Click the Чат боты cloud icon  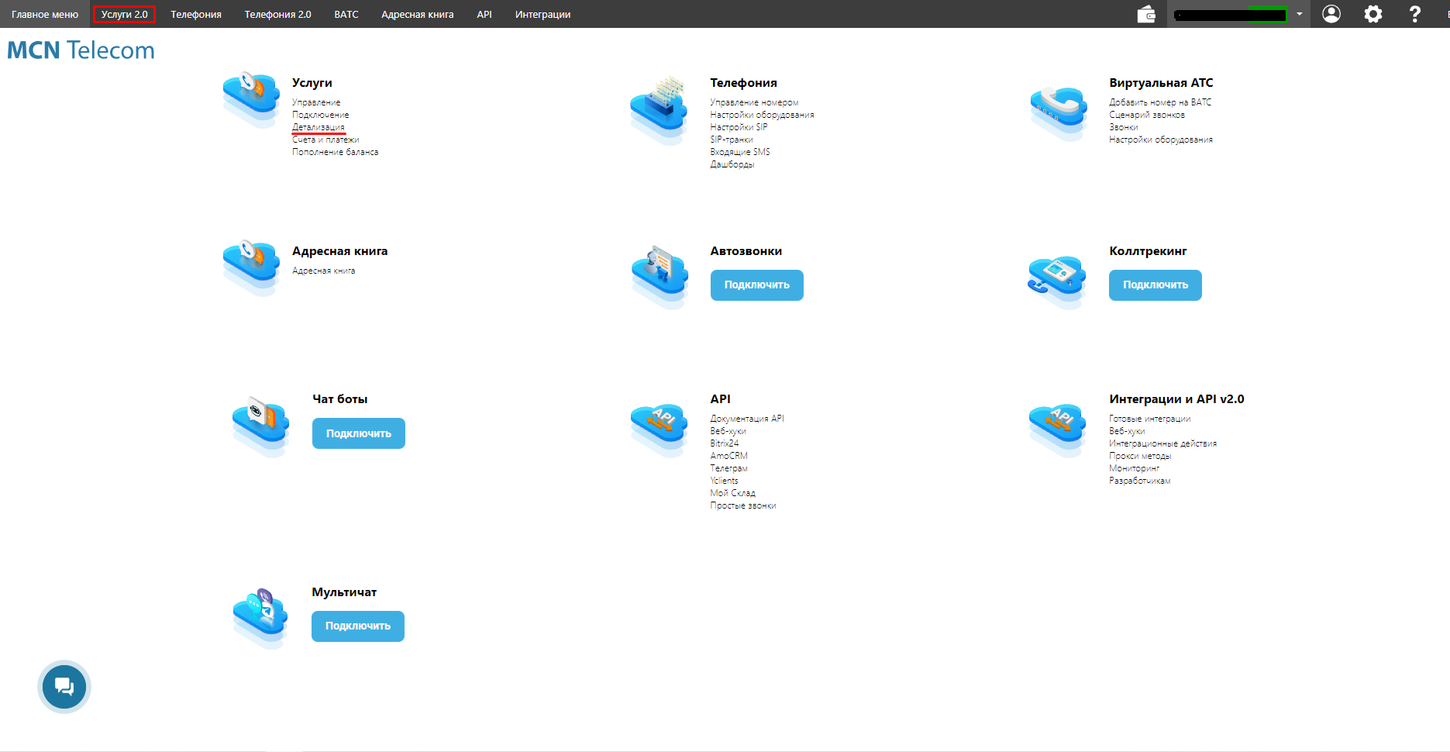click(x=260, y=426)
